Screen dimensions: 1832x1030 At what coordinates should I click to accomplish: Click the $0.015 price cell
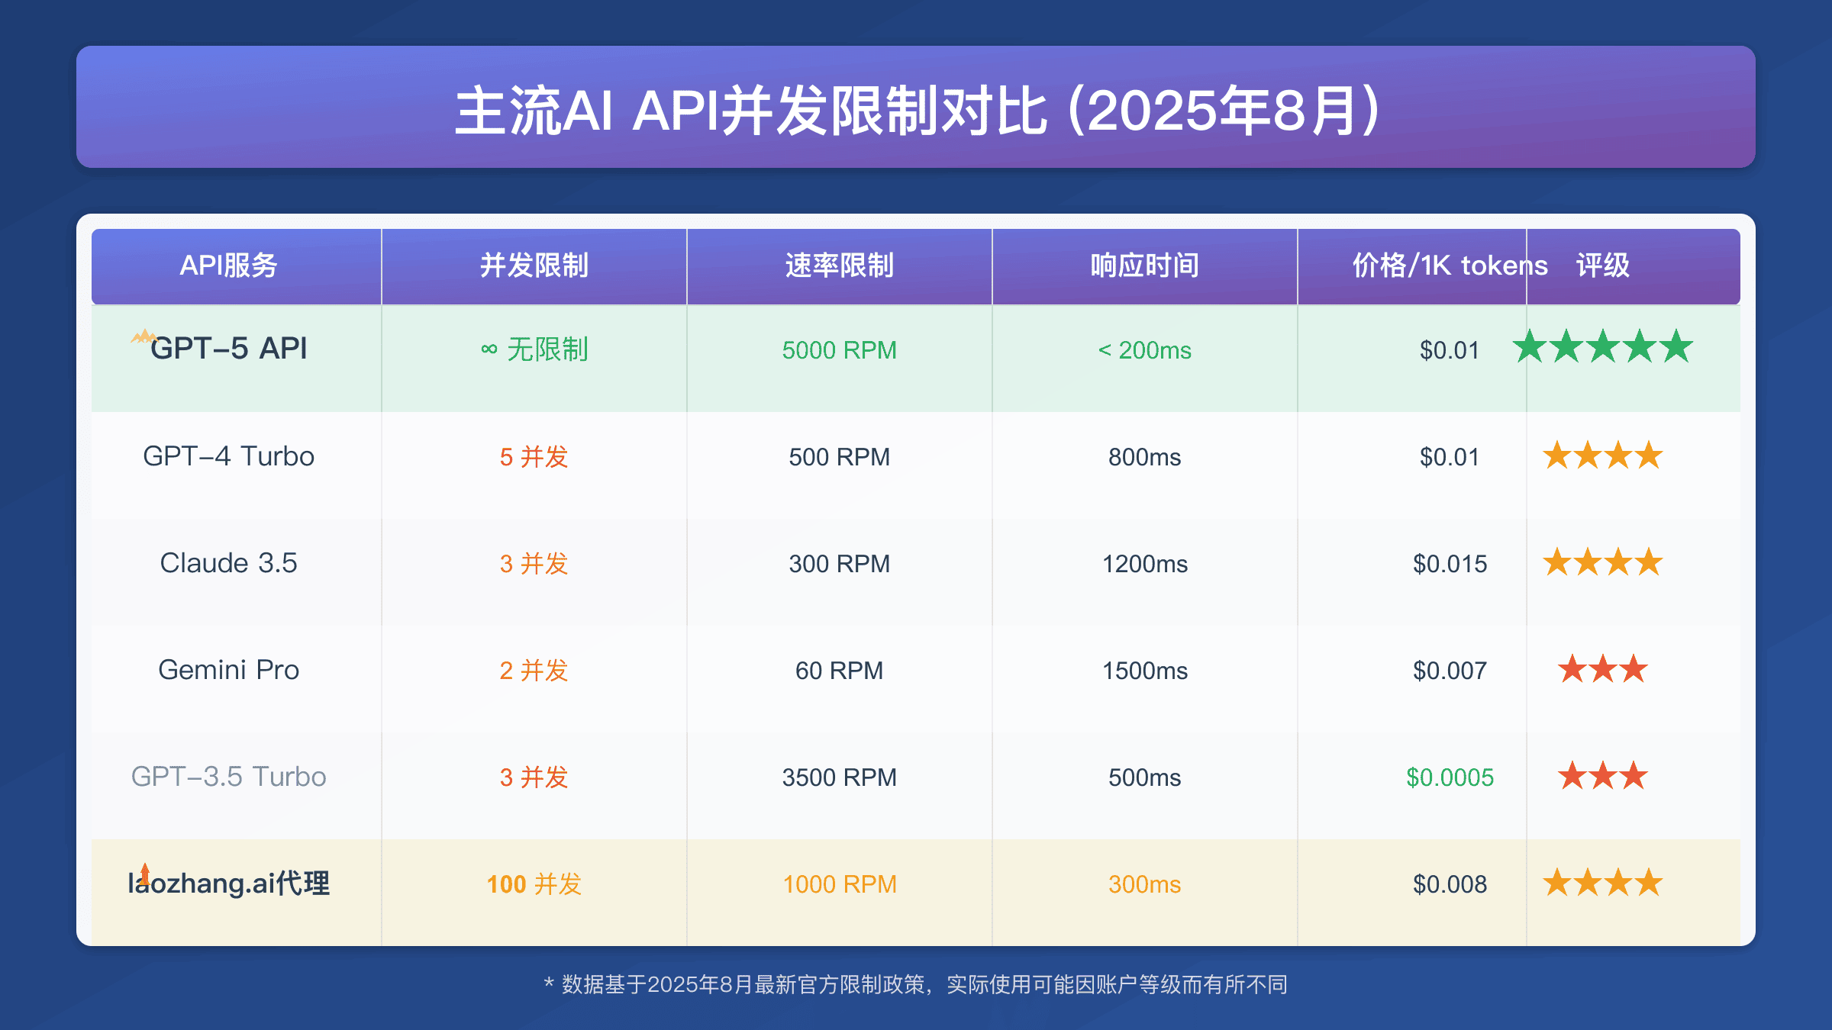[x=1450, y=564]
